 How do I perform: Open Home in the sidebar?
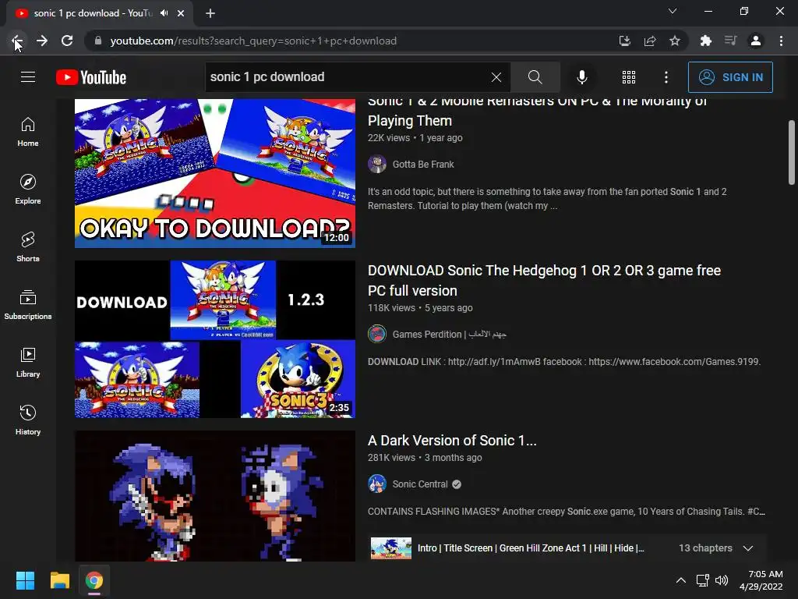pyautogui.click(x=28, y=132)
